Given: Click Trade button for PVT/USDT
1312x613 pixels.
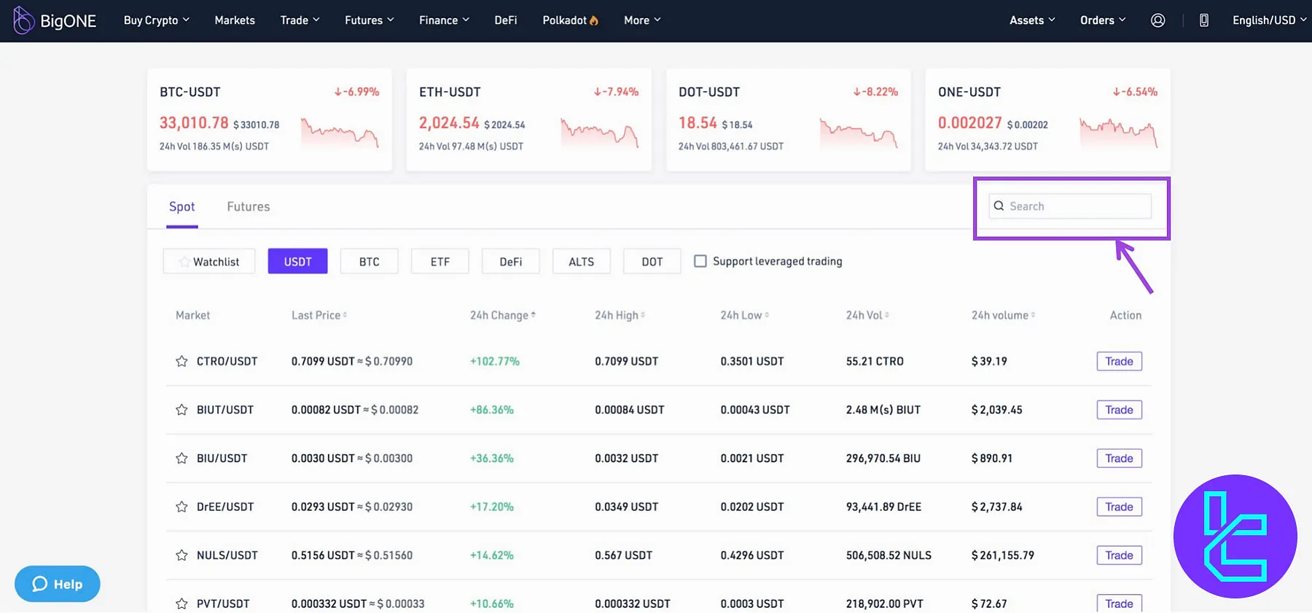Looking at the screenshot, I should pos(1120,604).
